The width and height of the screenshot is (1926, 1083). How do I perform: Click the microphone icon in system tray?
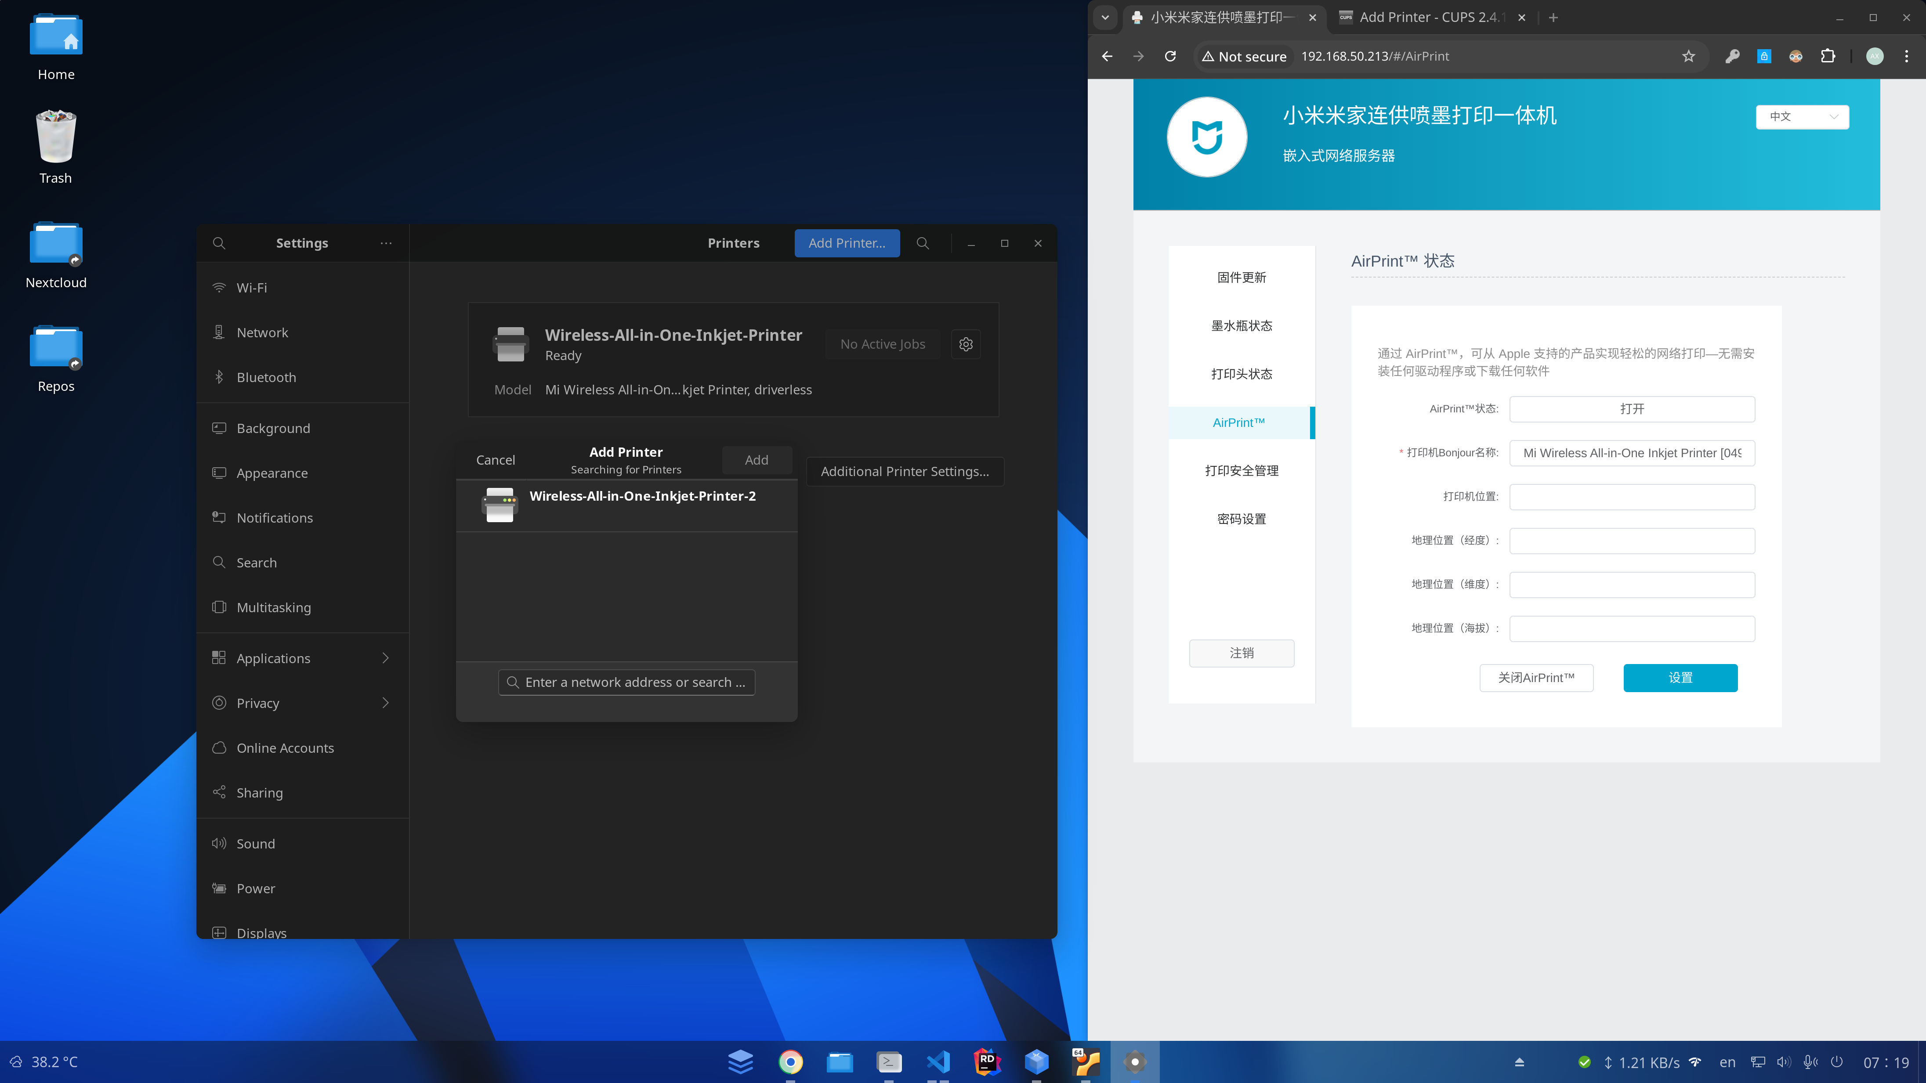(1810, 1062)
